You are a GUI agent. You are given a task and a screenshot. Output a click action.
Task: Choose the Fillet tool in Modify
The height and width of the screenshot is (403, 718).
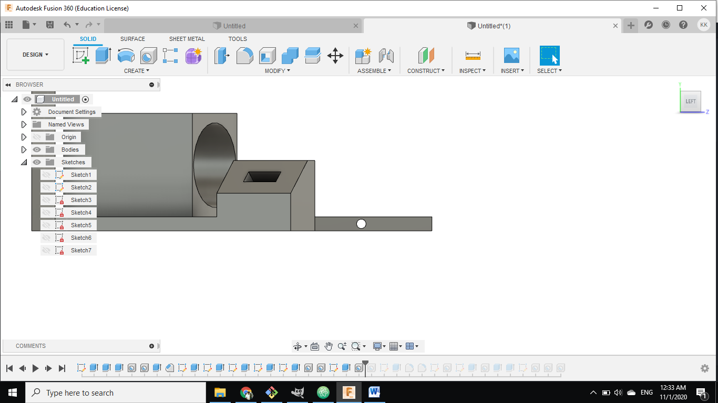tap(244, 55)
